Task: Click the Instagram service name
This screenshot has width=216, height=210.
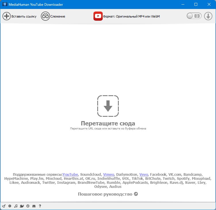Action: click(x=66, y=183)
